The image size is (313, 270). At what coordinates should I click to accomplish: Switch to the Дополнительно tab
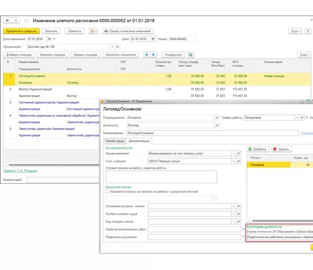tap(139, 141)
